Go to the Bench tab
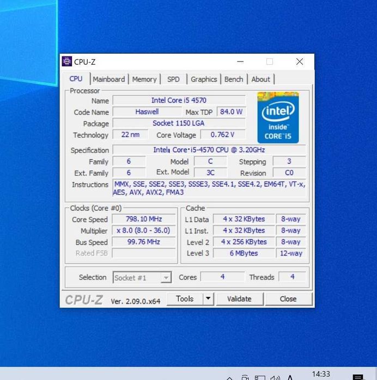 click(x=234, y=79)
